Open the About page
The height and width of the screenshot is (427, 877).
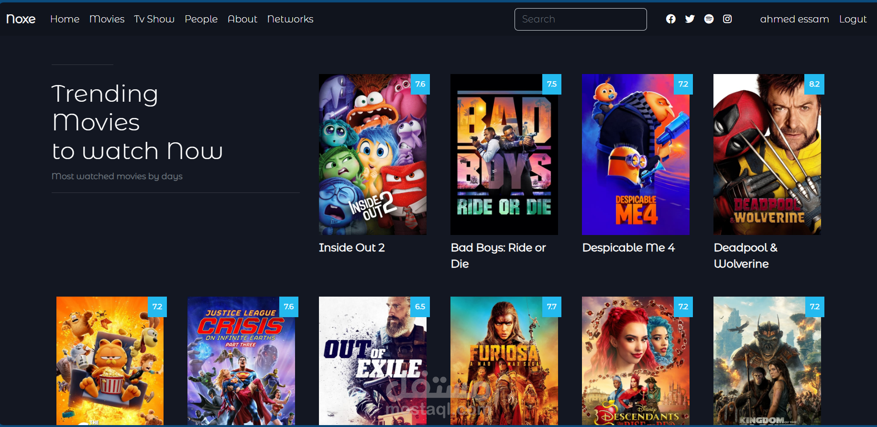242,19
